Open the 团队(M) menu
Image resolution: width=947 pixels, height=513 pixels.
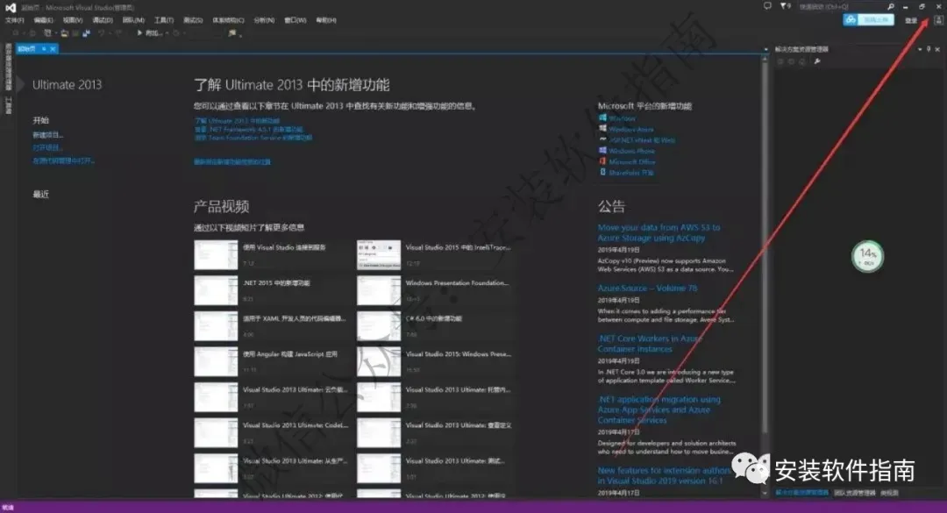click(x=133, y=20)
